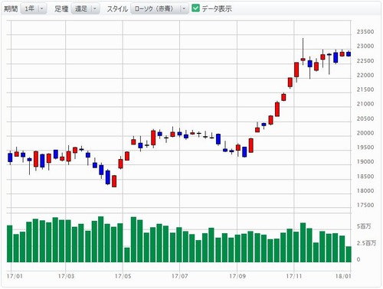Click the 17/03 date axis label
This screenshot has height=289, width=383.
pyautogui.click(x=66, y=276)
